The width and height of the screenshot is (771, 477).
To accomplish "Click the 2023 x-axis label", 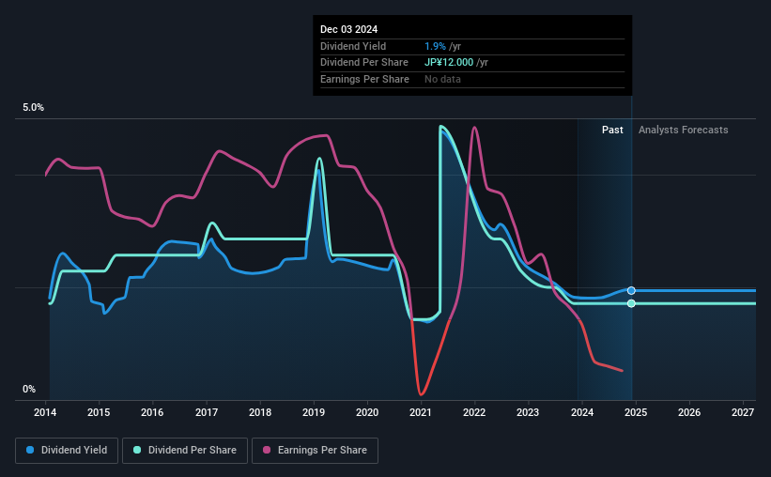I will 528,412.
